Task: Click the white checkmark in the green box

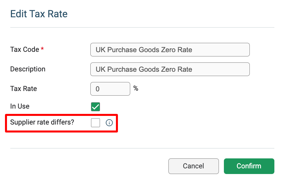Action: [95, 107]
